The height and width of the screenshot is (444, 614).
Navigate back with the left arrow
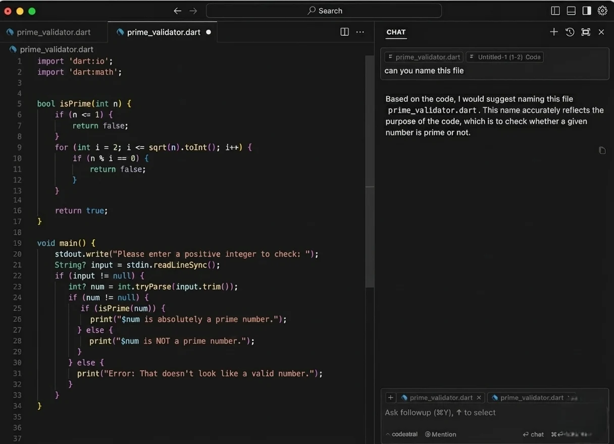pos(177,11)
